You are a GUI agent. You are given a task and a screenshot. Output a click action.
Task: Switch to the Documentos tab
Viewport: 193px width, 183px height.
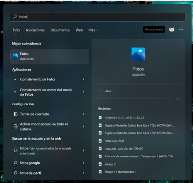pyautogui.click(x=60, y=30)
